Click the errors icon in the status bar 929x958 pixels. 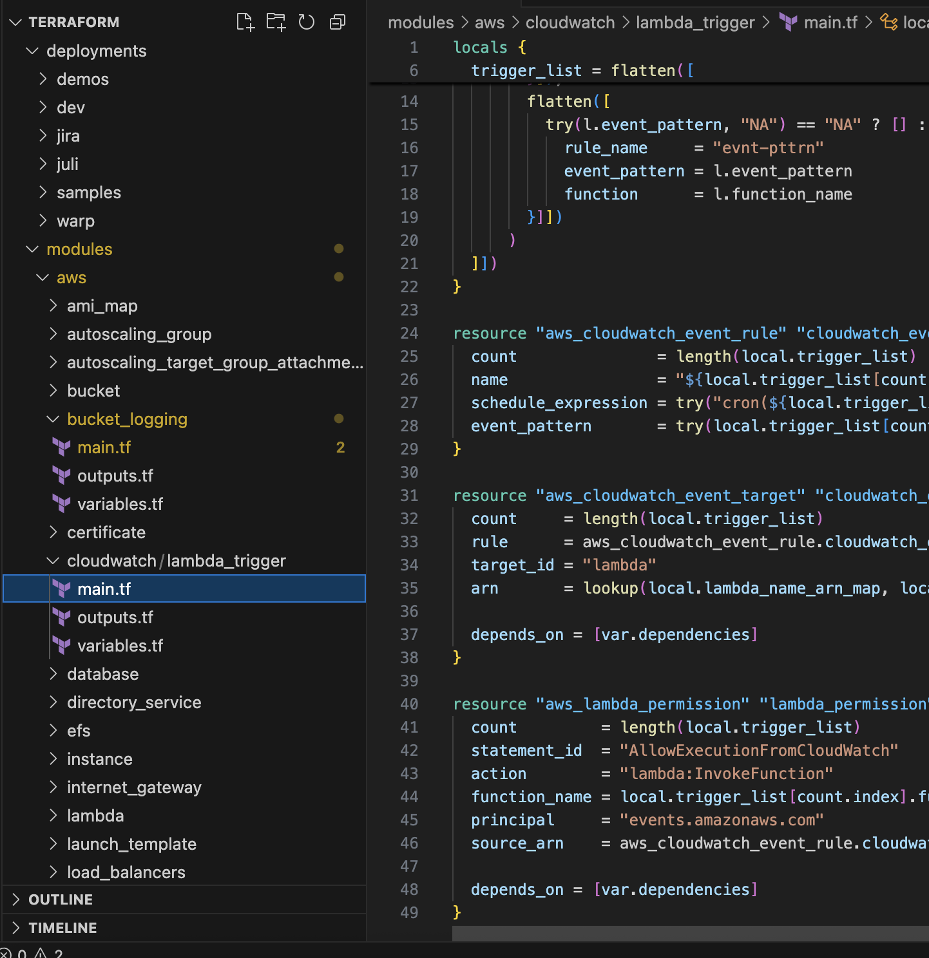(6, 953)
